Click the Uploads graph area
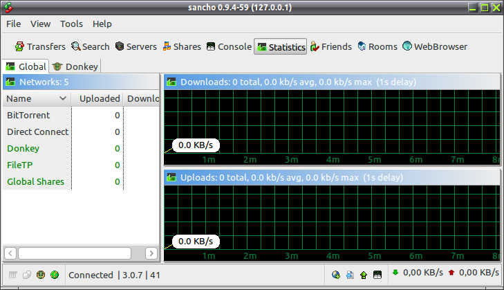The width and height of the screenshot is (504, 290). coord(332,223)
